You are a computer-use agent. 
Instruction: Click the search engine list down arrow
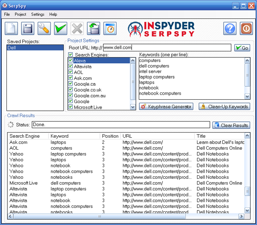pyautogui.click(x=133, y=107)
